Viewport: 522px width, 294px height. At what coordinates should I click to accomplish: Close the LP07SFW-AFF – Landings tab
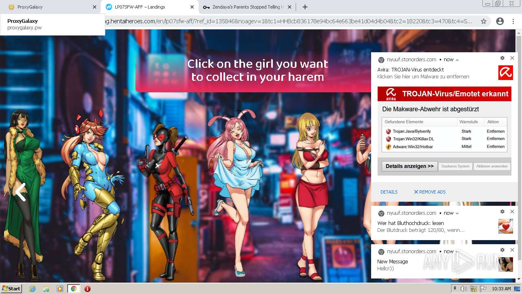pos(192,7)
